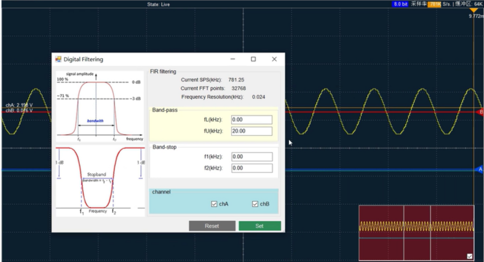Minimize the Digital Filtering dialog
The height and width of the screenshot is (262, 484).
click(232, 59)
